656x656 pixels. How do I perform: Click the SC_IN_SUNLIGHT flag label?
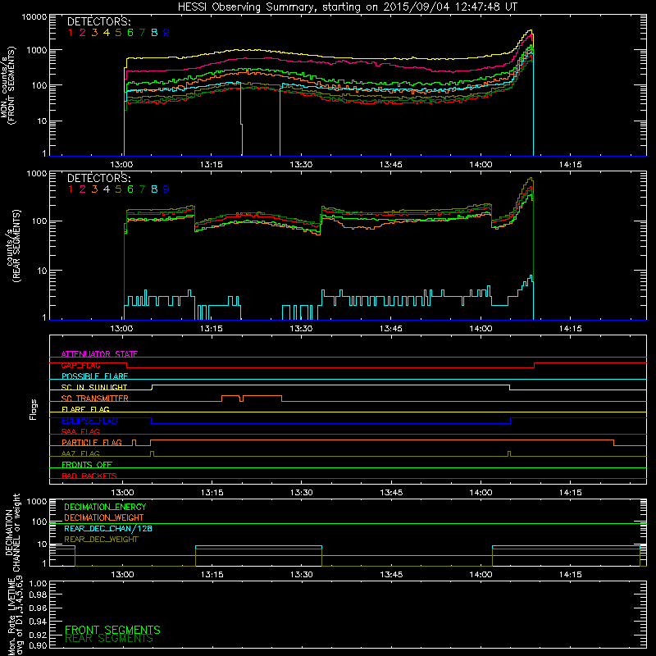pyautogui.click(x=94, y=387)
